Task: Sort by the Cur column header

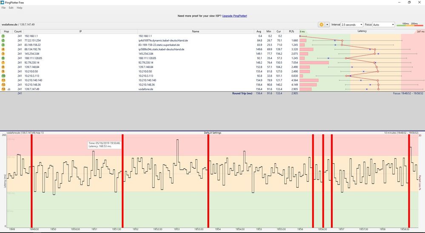Action: coord(279,31)
